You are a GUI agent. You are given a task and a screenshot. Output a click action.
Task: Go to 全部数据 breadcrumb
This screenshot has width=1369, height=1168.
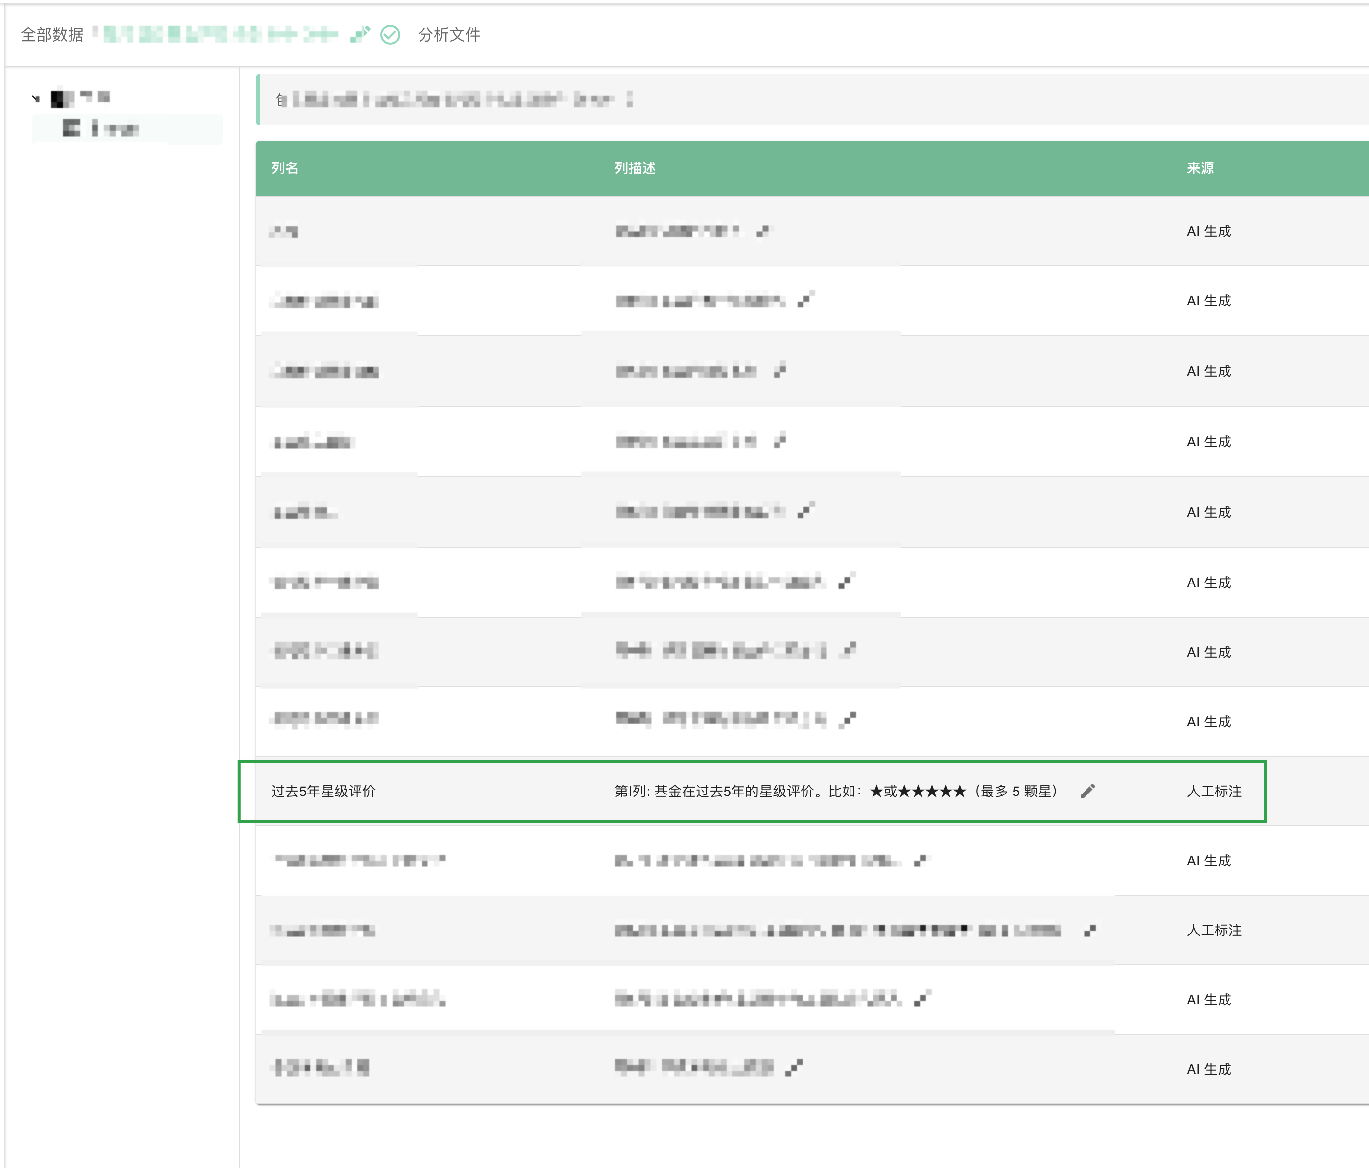pos(52,34)
